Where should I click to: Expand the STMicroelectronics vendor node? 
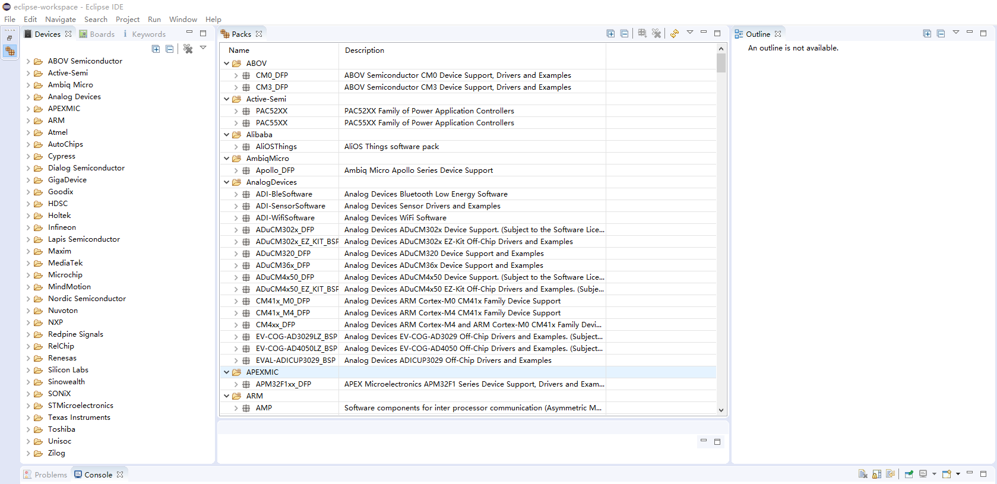coord(28,406)
